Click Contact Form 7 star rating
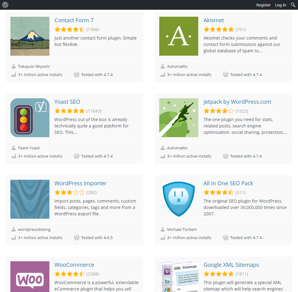298x292 pixels. 70,30
